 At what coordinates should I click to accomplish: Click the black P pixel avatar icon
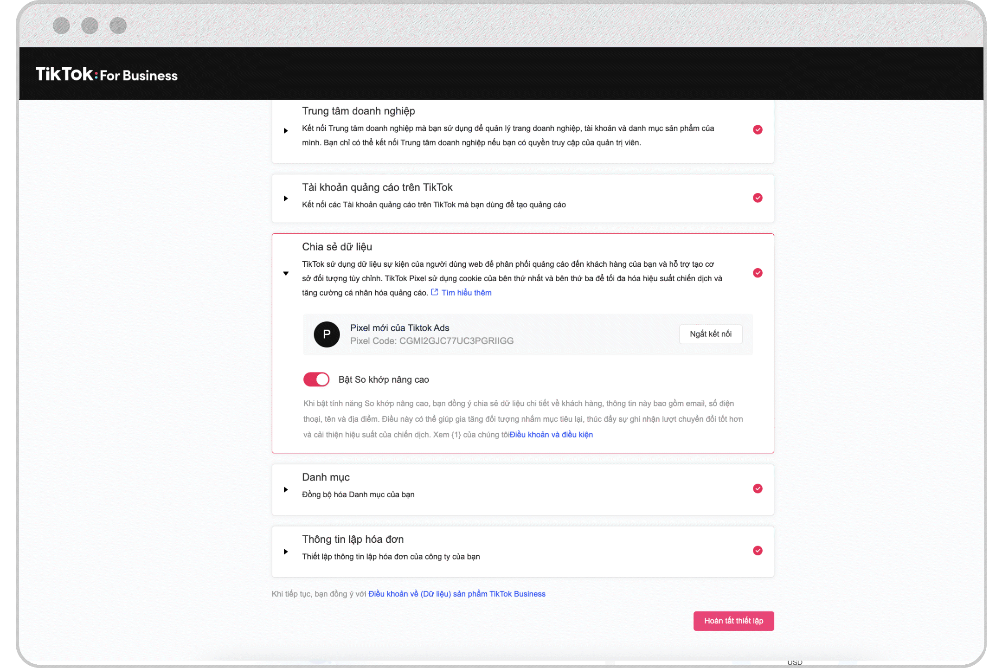327,334
